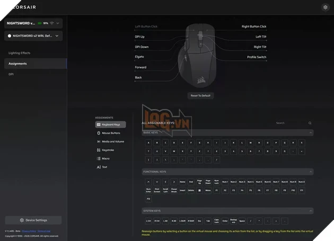Viewport: 334px width, 241px height.
Task: Select the Elgato button assignment
Action: (x=139, y=57)
